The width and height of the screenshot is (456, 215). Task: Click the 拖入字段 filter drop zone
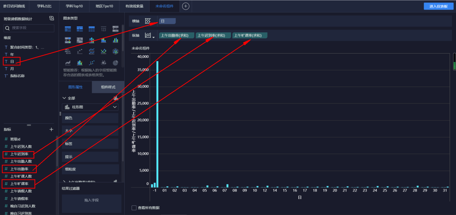point(92,203)
